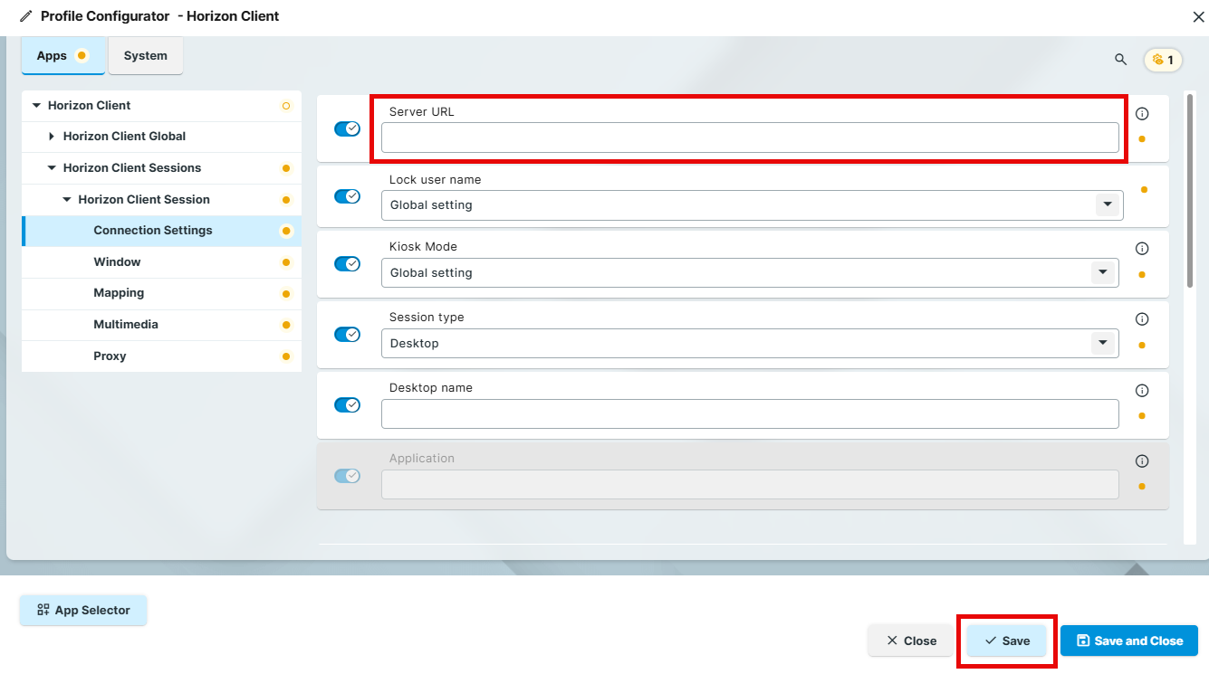Click inside the Desktop name input field
The image size is (1209, 674).
point(750,413)
